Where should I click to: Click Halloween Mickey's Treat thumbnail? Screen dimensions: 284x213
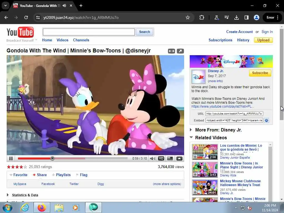pos(205,187)
